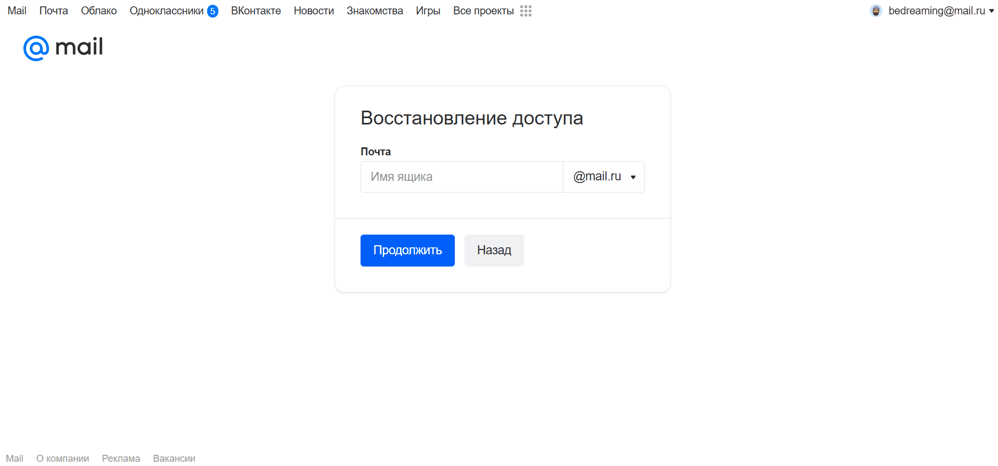Open Облако in the top navigation

pos(99,11)
